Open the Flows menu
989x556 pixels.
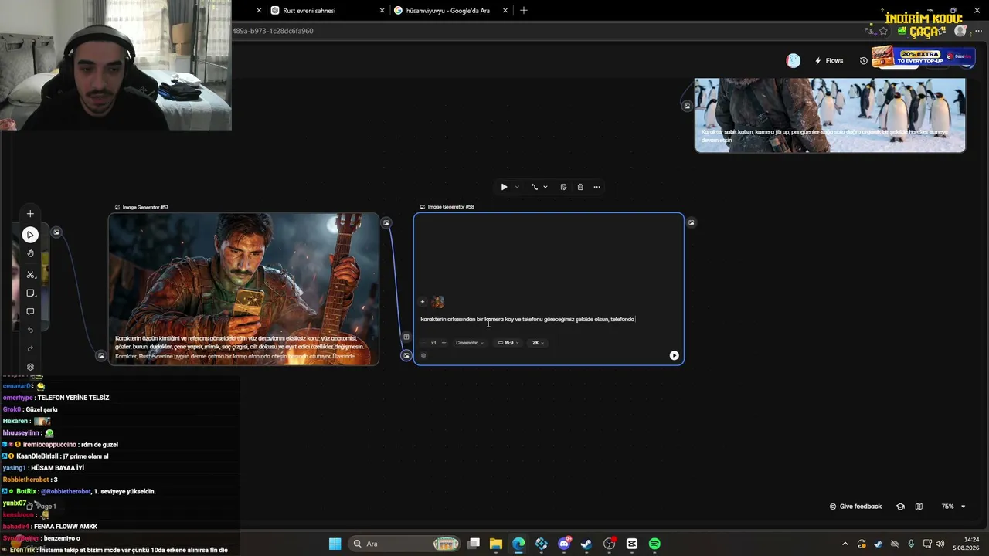[829, 61]
